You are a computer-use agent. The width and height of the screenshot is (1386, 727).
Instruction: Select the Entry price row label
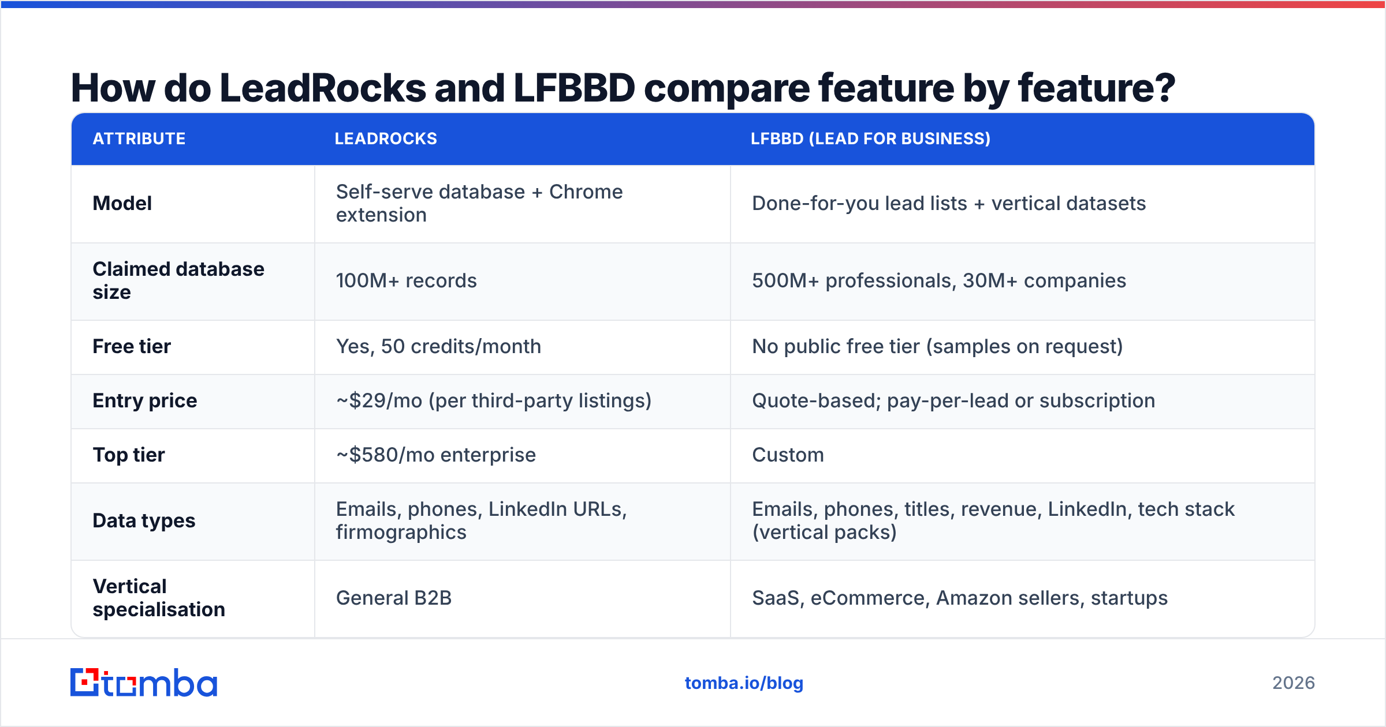click(145, 400)
